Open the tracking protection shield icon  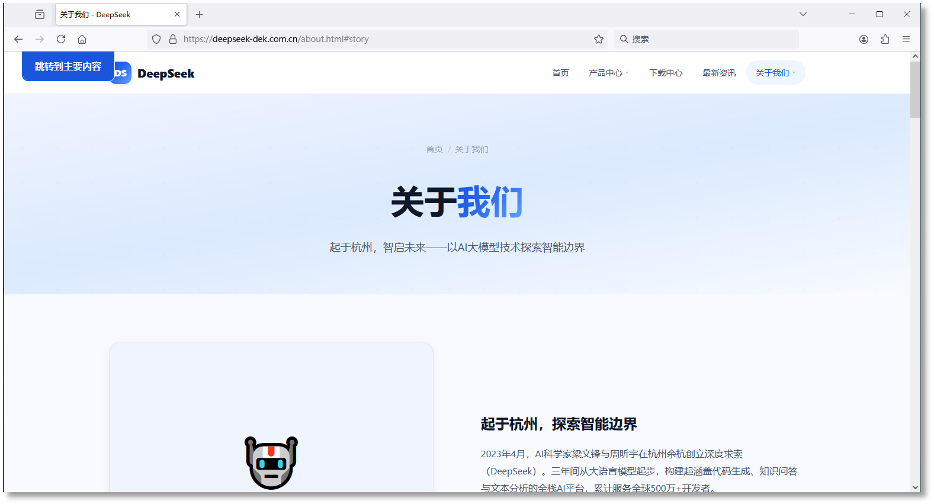[156, 39]
